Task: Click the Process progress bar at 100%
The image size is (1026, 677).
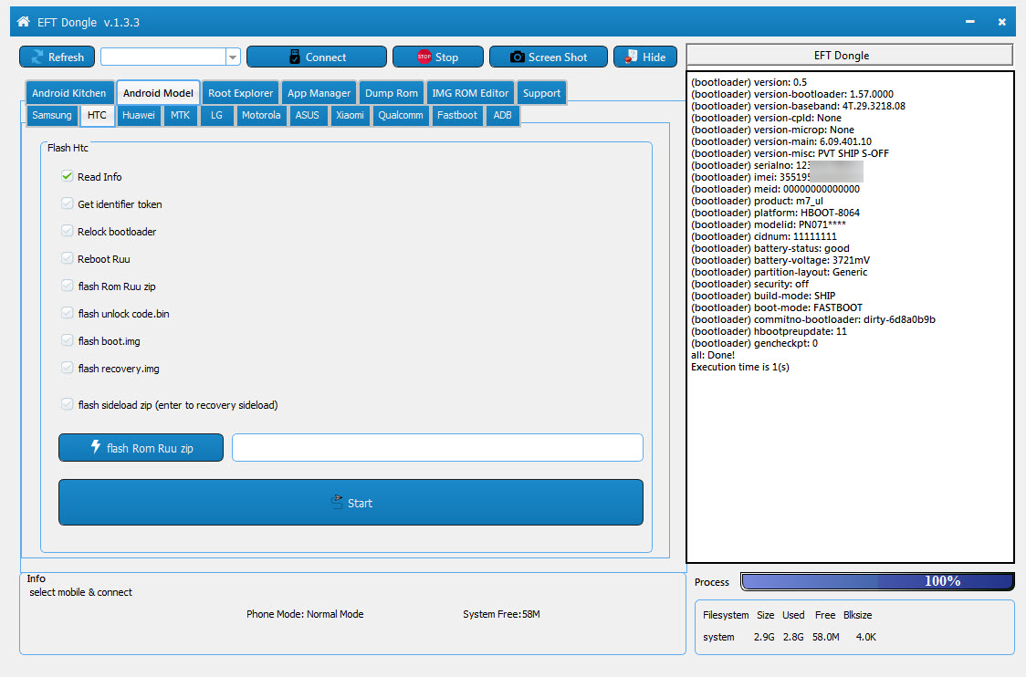Action: 877,581
